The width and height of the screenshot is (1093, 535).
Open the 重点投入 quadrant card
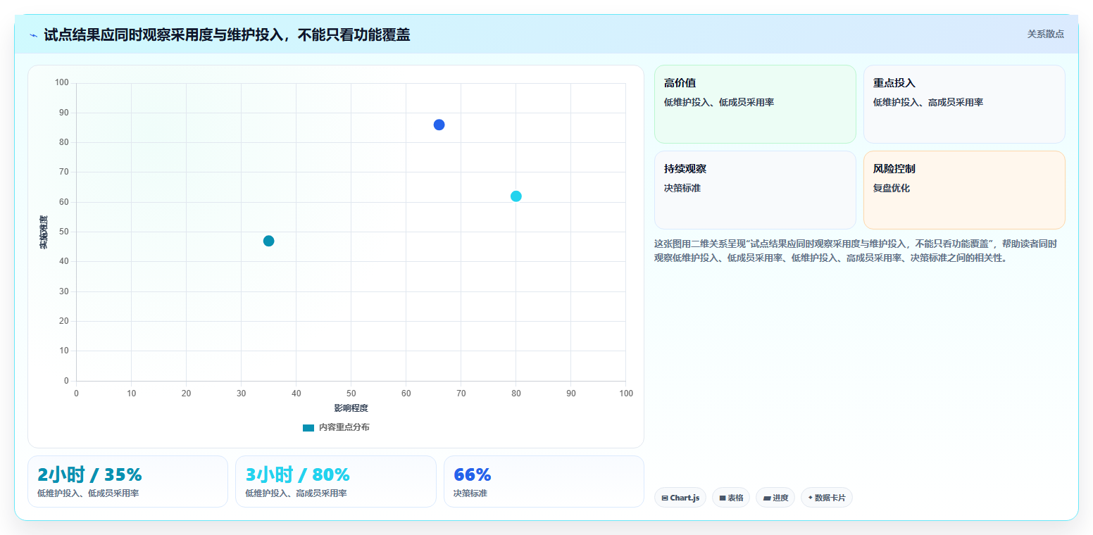[x=964, y=104]
